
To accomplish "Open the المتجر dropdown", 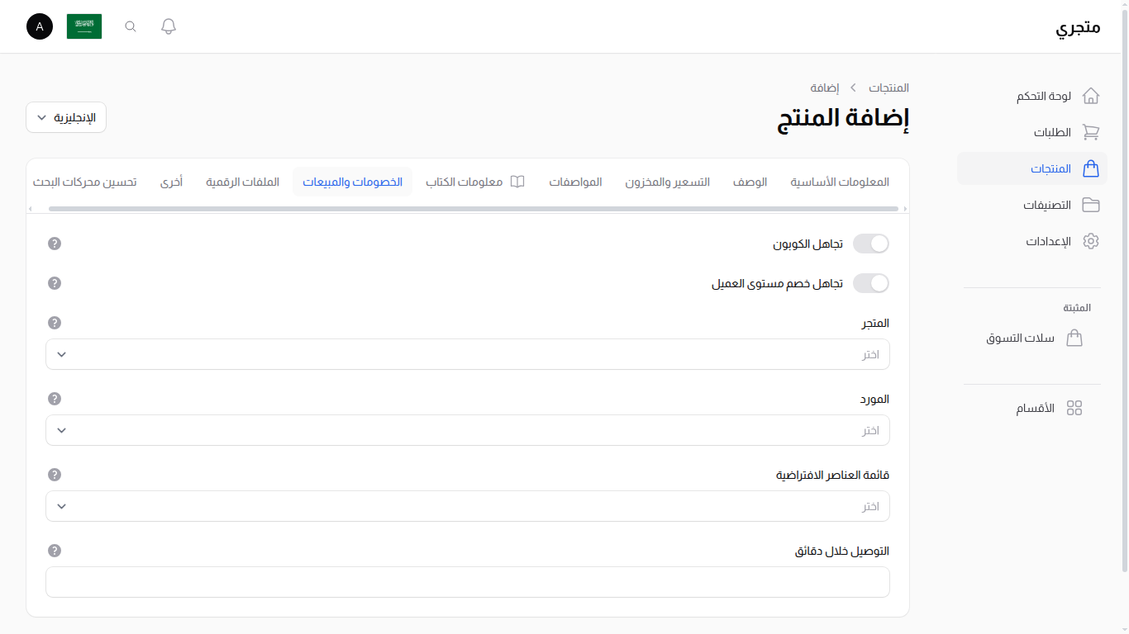I will 468,354.
